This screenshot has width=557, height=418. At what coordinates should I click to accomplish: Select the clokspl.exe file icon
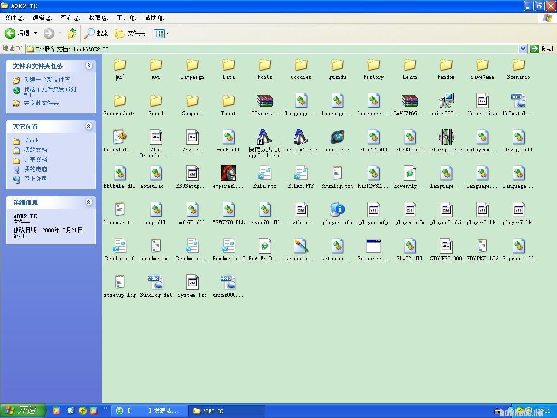coord(446,137)
